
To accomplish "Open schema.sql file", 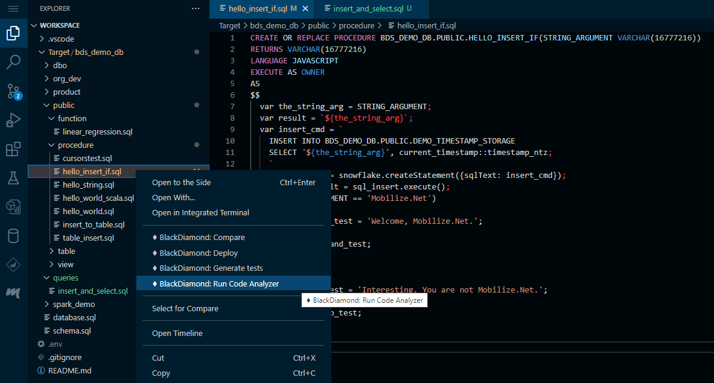I will (x=72, y=331).
